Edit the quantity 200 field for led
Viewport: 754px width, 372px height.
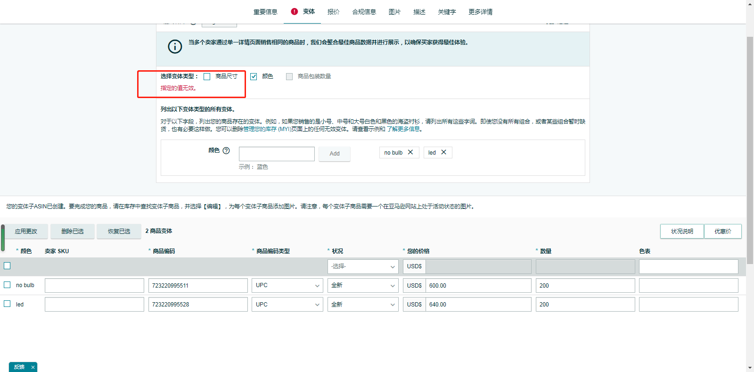[585, 305]
